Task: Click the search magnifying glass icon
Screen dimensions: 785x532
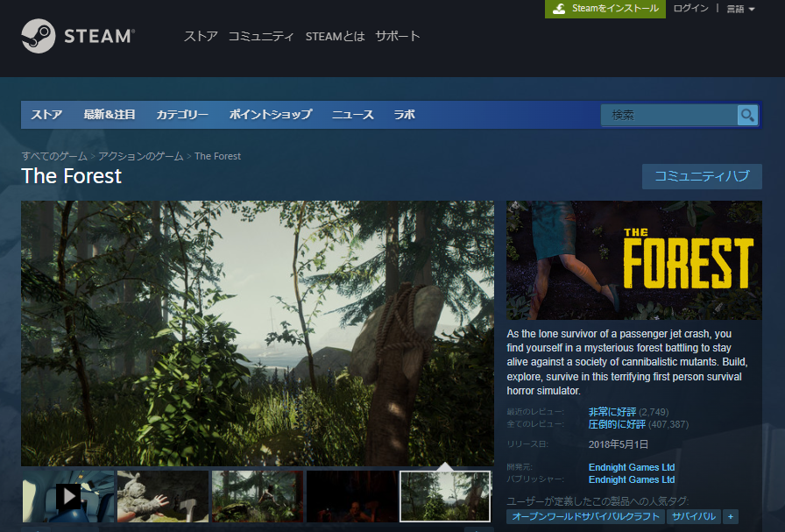Action: click(x=747, y=115)
